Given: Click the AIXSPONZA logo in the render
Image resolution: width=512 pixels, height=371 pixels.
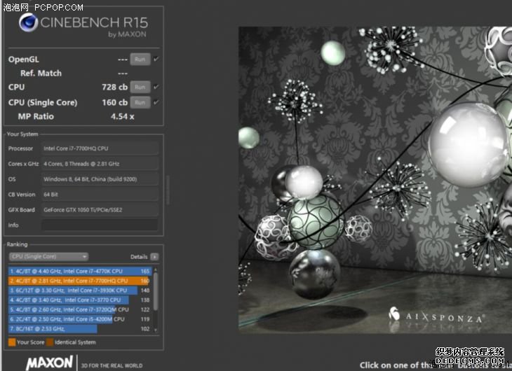Looking at the screenshot, I should tap(436, 316).
